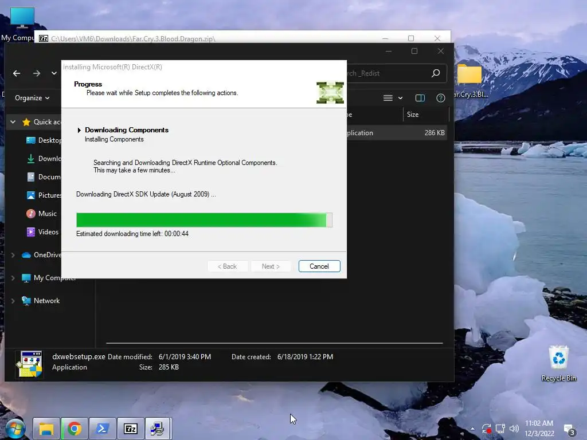
Task: Expand My Computer tree node
Action: (13, 278)
